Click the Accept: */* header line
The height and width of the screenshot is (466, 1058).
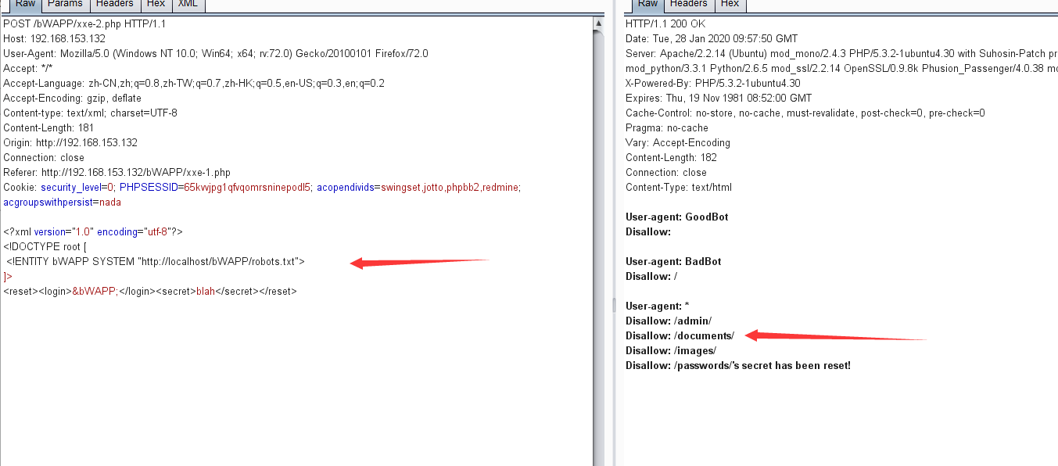coord(29,69)
